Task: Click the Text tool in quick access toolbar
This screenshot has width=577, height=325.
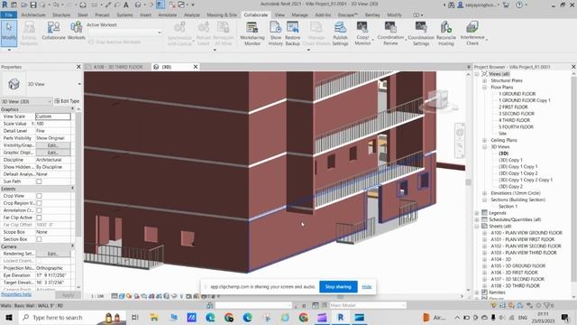Action: coord(126,5)
